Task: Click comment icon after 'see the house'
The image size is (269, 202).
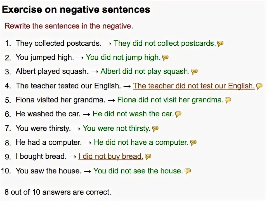Action: (188, 171)
